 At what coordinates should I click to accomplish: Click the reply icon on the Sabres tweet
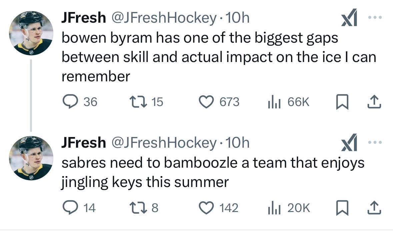(71, 208)
